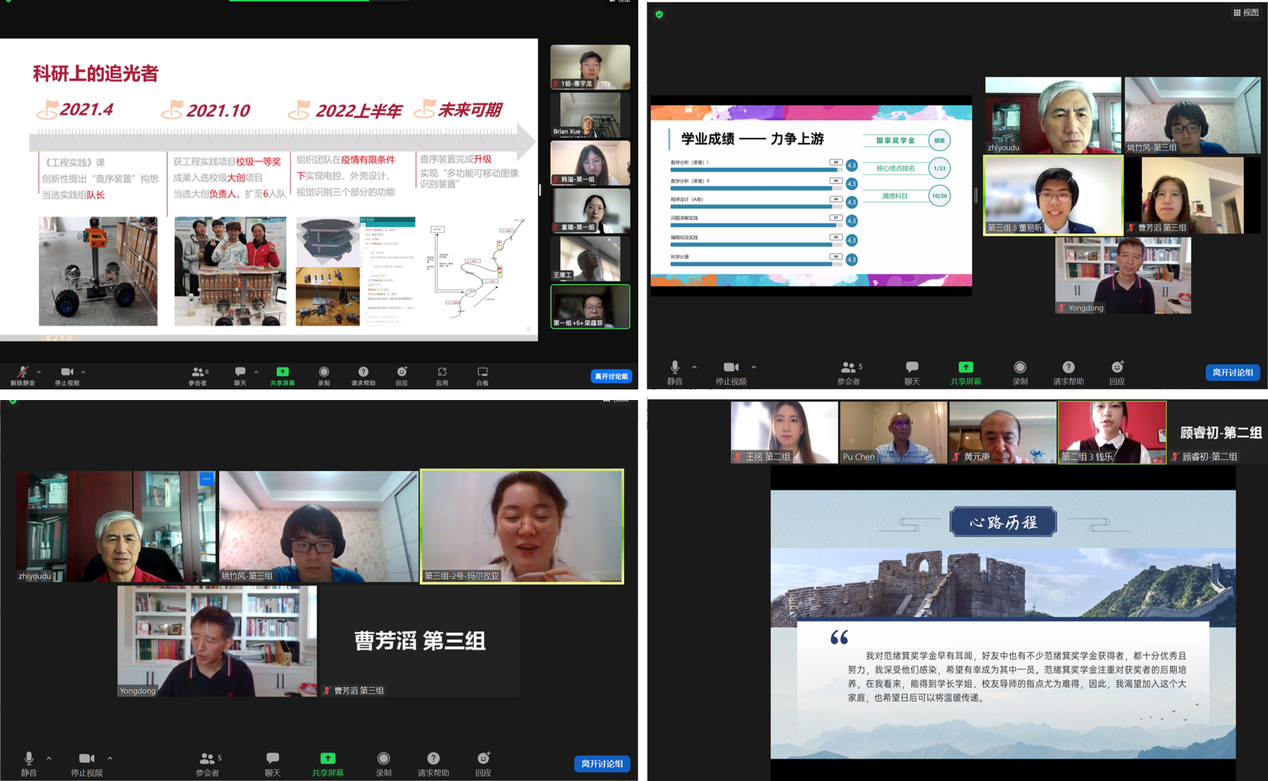
Task: Stop video in the 学业成绩 window
Action: tap(731, 372)
